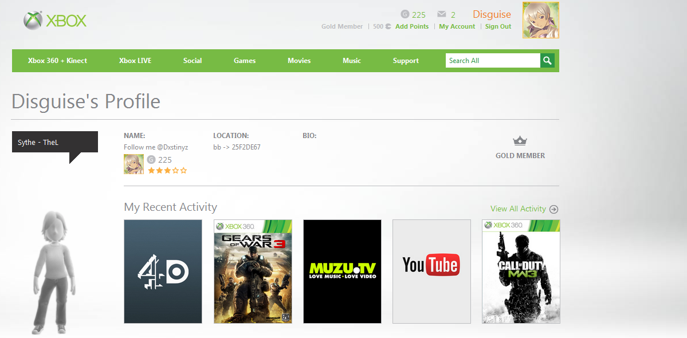Open the Xbox 360 + Kinect menu
The width and height of the screenshot is (687, 338).
57,61
